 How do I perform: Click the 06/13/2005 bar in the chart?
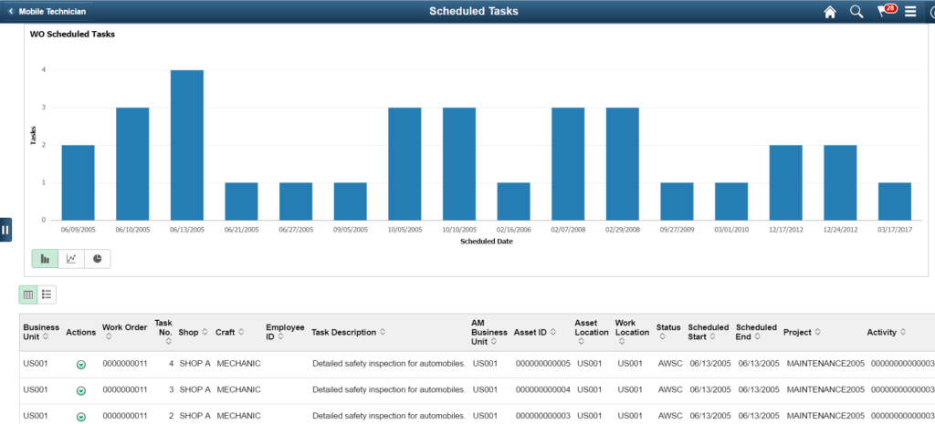pyautogui.click(x=186, y=145)
